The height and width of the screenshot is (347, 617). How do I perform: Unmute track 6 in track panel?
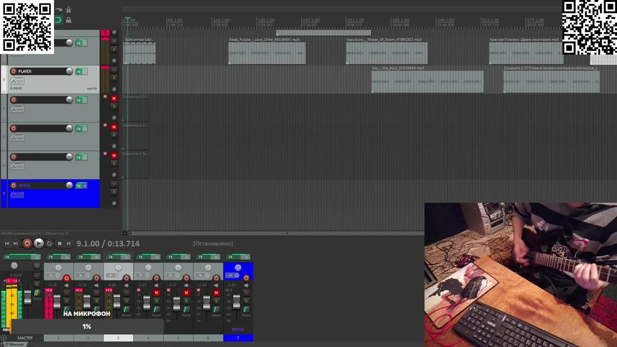tap(114, 155)
